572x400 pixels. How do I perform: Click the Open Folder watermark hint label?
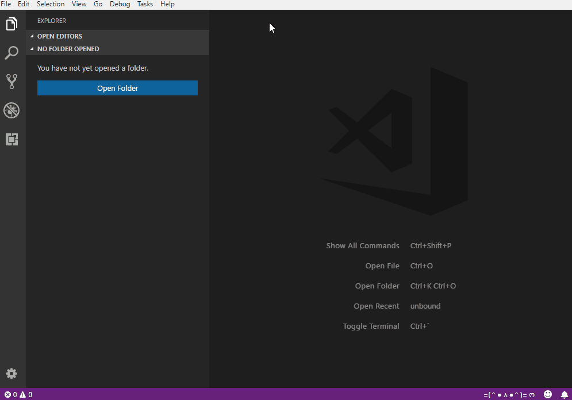click(x=377, y=286)
